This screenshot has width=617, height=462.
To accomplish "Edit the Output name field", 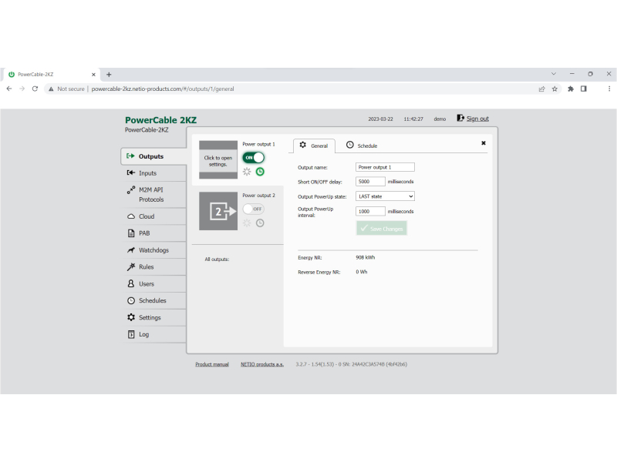I will [385, 167].
